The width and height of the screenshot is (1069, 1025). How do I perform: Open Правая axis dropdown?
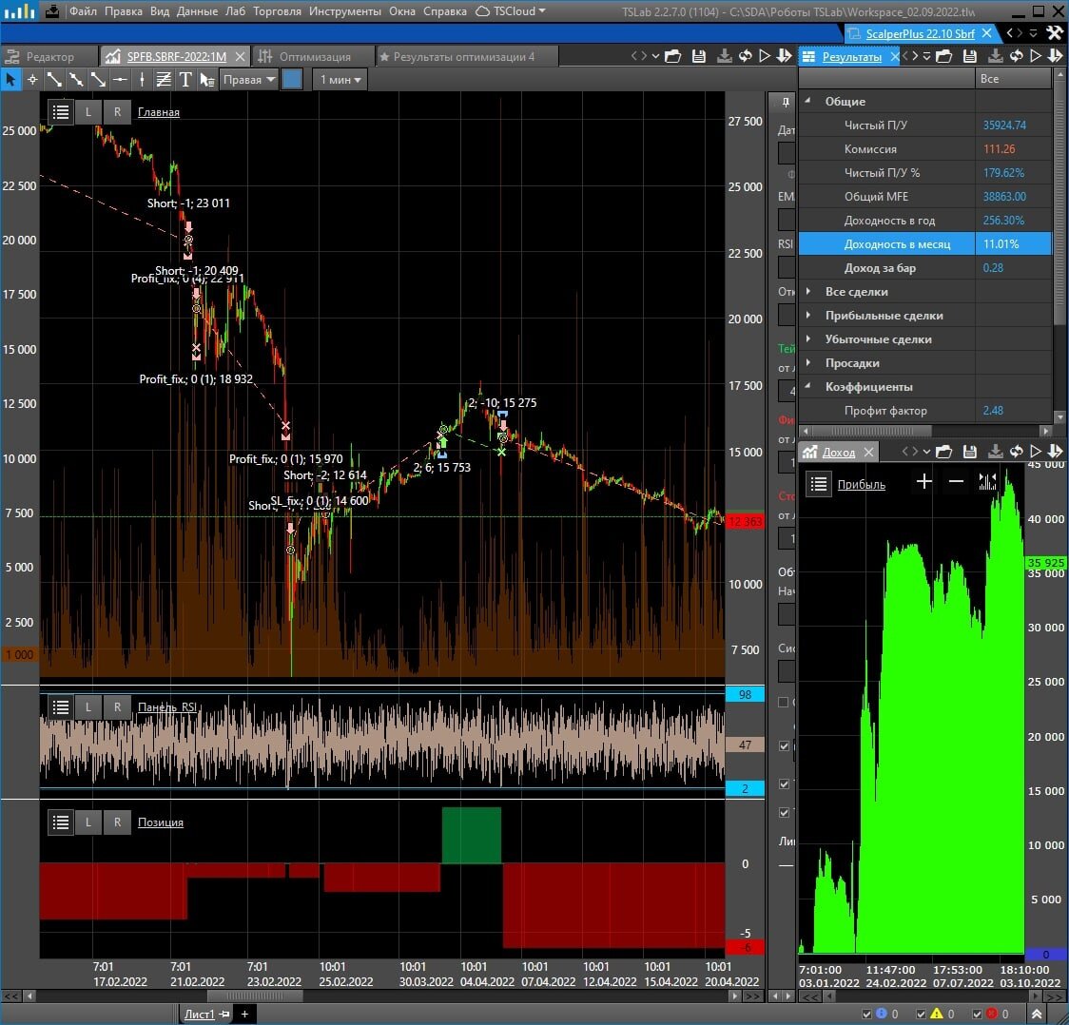(x=249, y=80)
